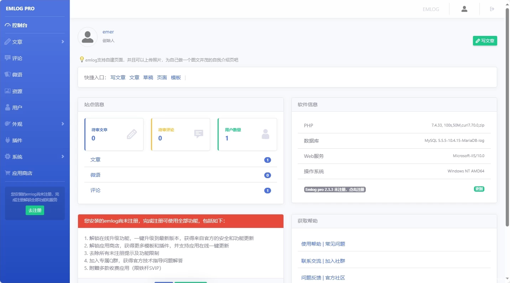Click the 用户数量 card title
Screen dimensions: 510x283
[233, 130]
